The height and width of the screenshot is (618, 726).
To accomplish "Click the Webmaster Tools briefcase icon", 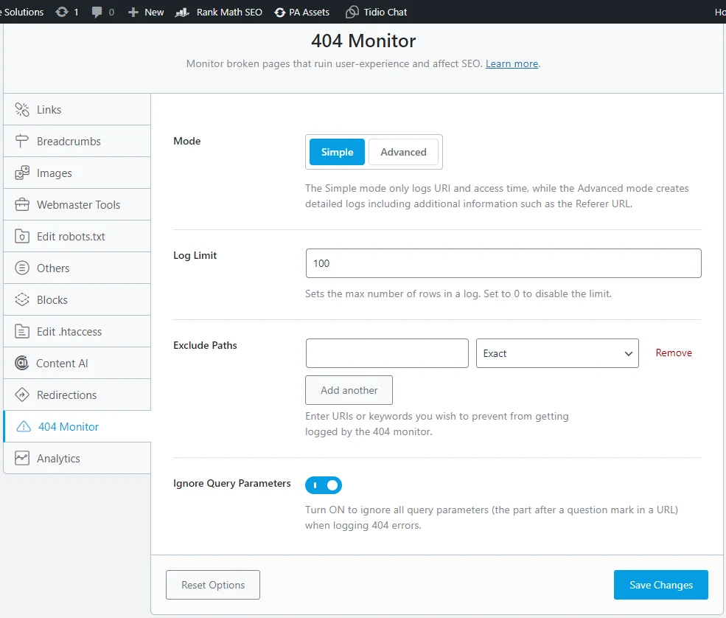I will pyautogui.click(x=22, y=204).
